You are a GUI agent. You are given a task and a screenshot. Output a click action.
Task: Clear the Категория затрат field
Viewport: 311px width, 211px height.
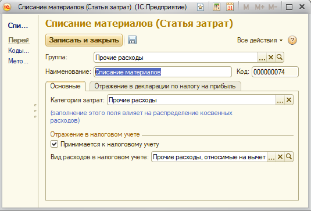pos(289,100)
